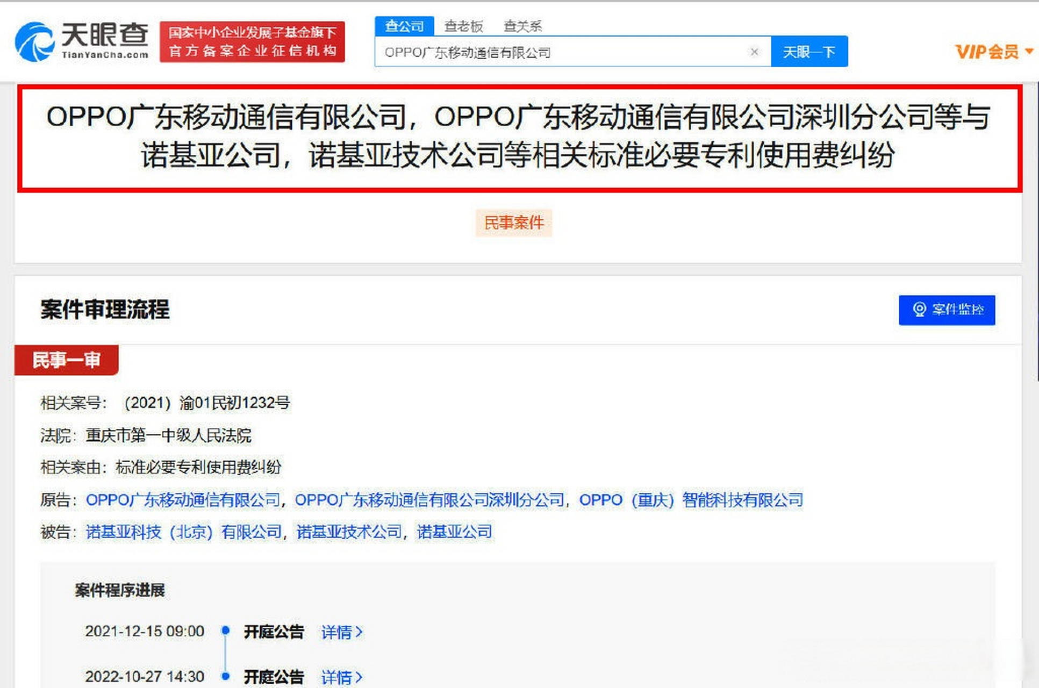The height and width of the screenshot is (688, 1039).
Task: Open defendant link 诺基亚技术公司
Action: tap(349, 532)
